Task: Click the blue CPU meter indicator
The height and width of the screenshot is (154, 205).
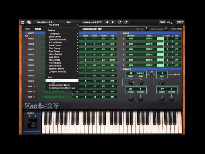Action: click(x=172, y=23)
